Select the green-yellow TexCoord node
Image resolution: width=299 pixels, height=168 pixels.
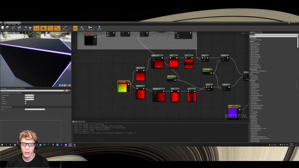(x=124, y=87)
